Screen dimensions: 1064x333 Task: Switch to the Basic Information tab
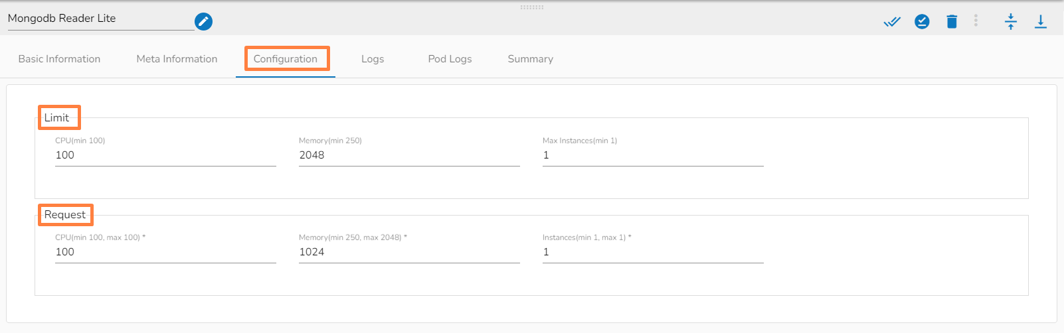pos(59,59)
